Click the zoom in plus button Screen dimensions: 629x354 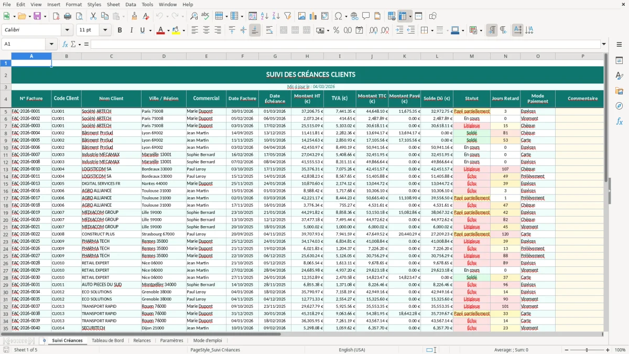pos(608,350)
